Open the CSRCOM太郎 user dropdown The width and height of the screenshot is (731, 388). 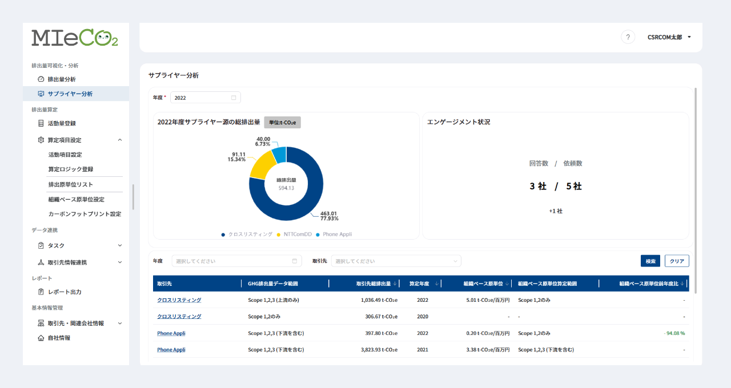pyautogui.click(x=669, y=37)
